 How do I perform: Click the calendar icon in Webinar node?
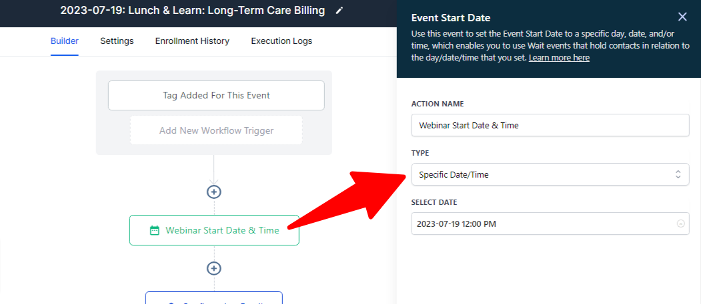[154, 230]
